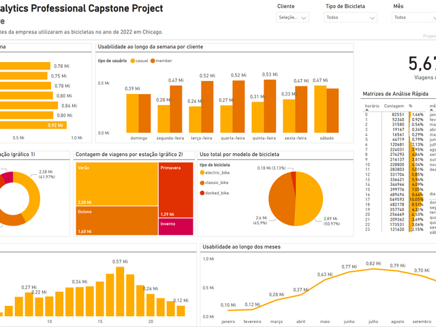
Task: Select the electric_bike pie slice
Action: click(309, 199)
